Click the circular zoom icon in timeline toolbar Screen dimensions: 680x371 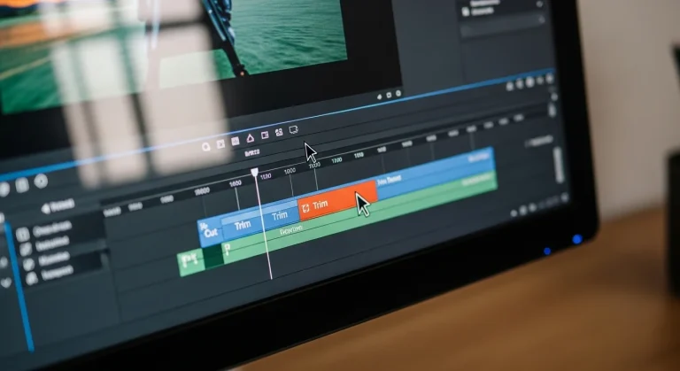(x=206, y=147)
